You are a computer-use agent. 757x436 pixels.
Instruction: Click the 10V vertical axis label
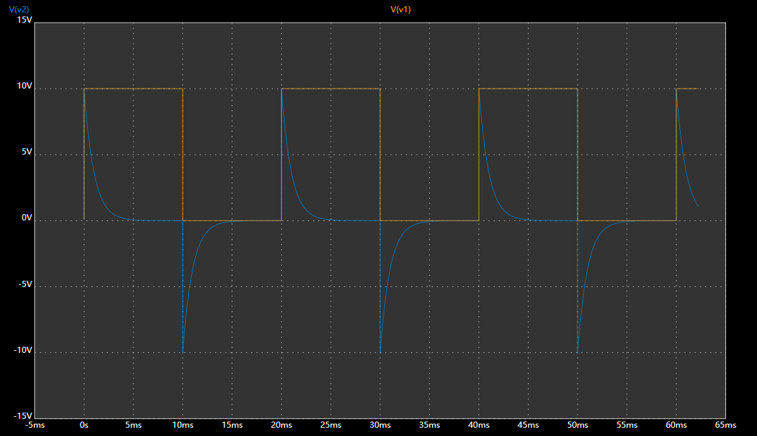[24, 86]
